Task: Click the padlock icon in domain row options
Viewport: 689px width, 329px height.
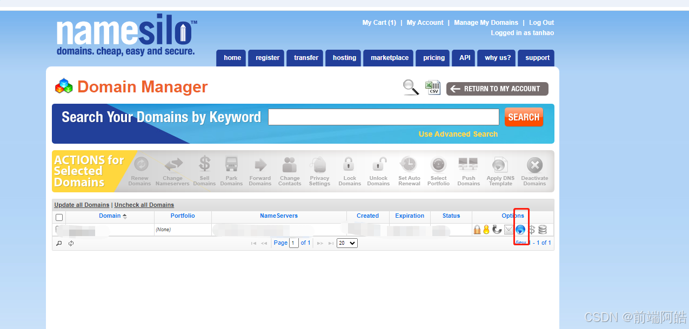Action: click(x=477, y=230)
